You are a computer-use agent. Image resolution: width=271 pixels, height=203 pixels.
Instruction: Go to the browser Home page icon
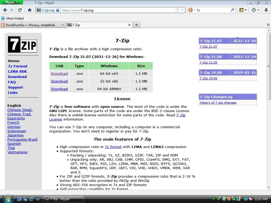(30, 10)
